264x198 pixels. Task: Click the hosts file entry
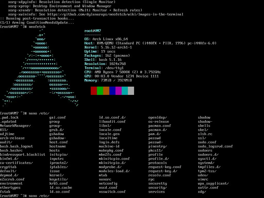(55, 151)
